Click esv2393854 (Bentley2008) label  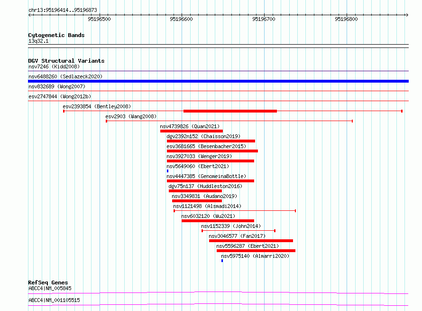click(97, 106)
